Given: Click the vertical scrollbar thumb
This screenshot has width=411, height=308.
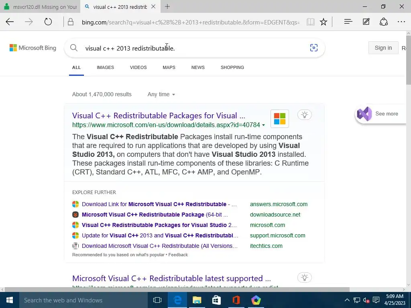Looking at the screenshot, I should click(x=408, y=60).
